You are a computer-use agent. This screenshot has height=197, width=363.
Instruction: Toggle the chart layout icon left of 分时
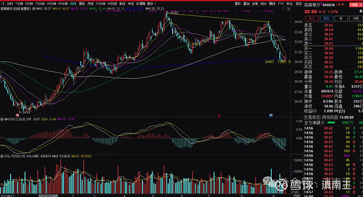pos(3,4)
